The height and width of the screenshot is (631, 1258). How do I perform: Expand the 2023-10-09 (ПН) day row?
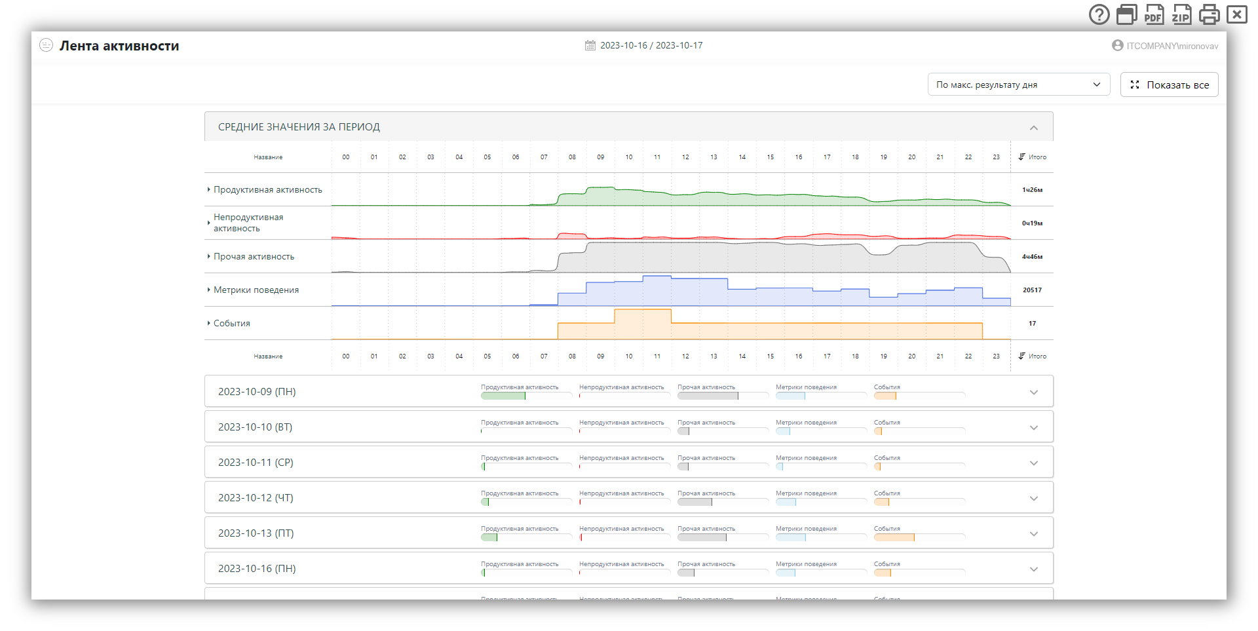1033,392
